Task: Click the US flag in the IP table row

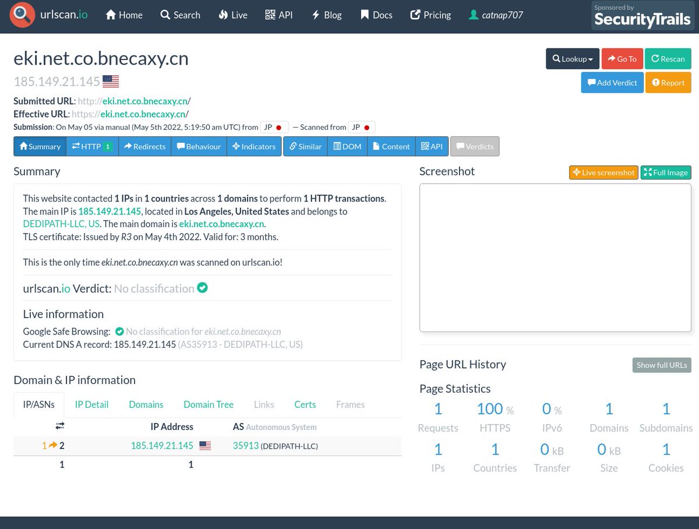Action: 205,446
